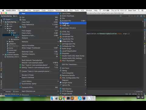
Task: Pick Scratch File in the submenu
Action: point(66,21)
